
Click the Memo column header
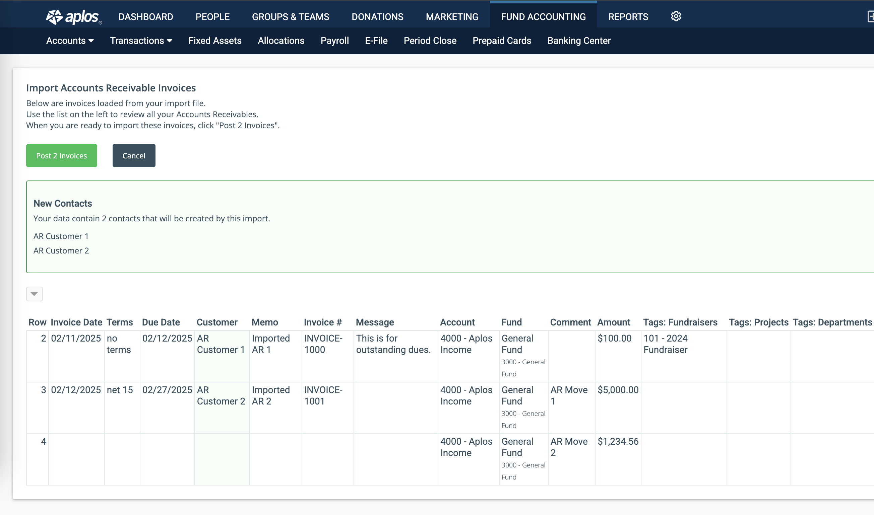click(265, 322)
